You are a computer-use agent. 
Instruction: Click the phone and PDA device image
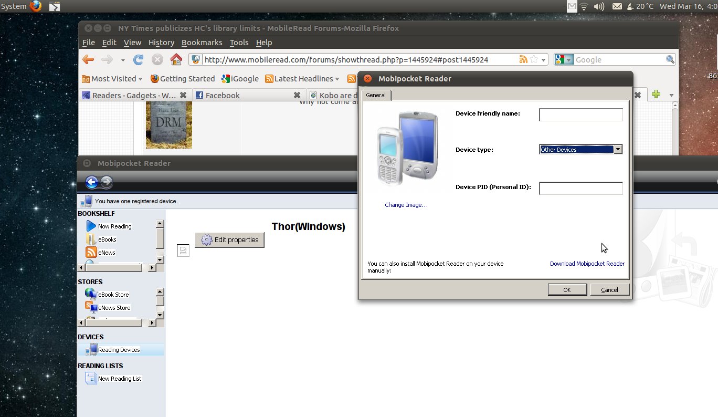pyautogui.click(x=407, y=148)
